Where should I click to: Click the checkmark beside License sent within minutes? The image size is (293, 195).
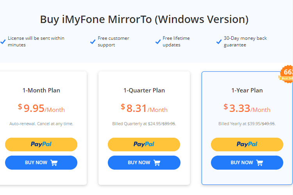click(3, 41)
